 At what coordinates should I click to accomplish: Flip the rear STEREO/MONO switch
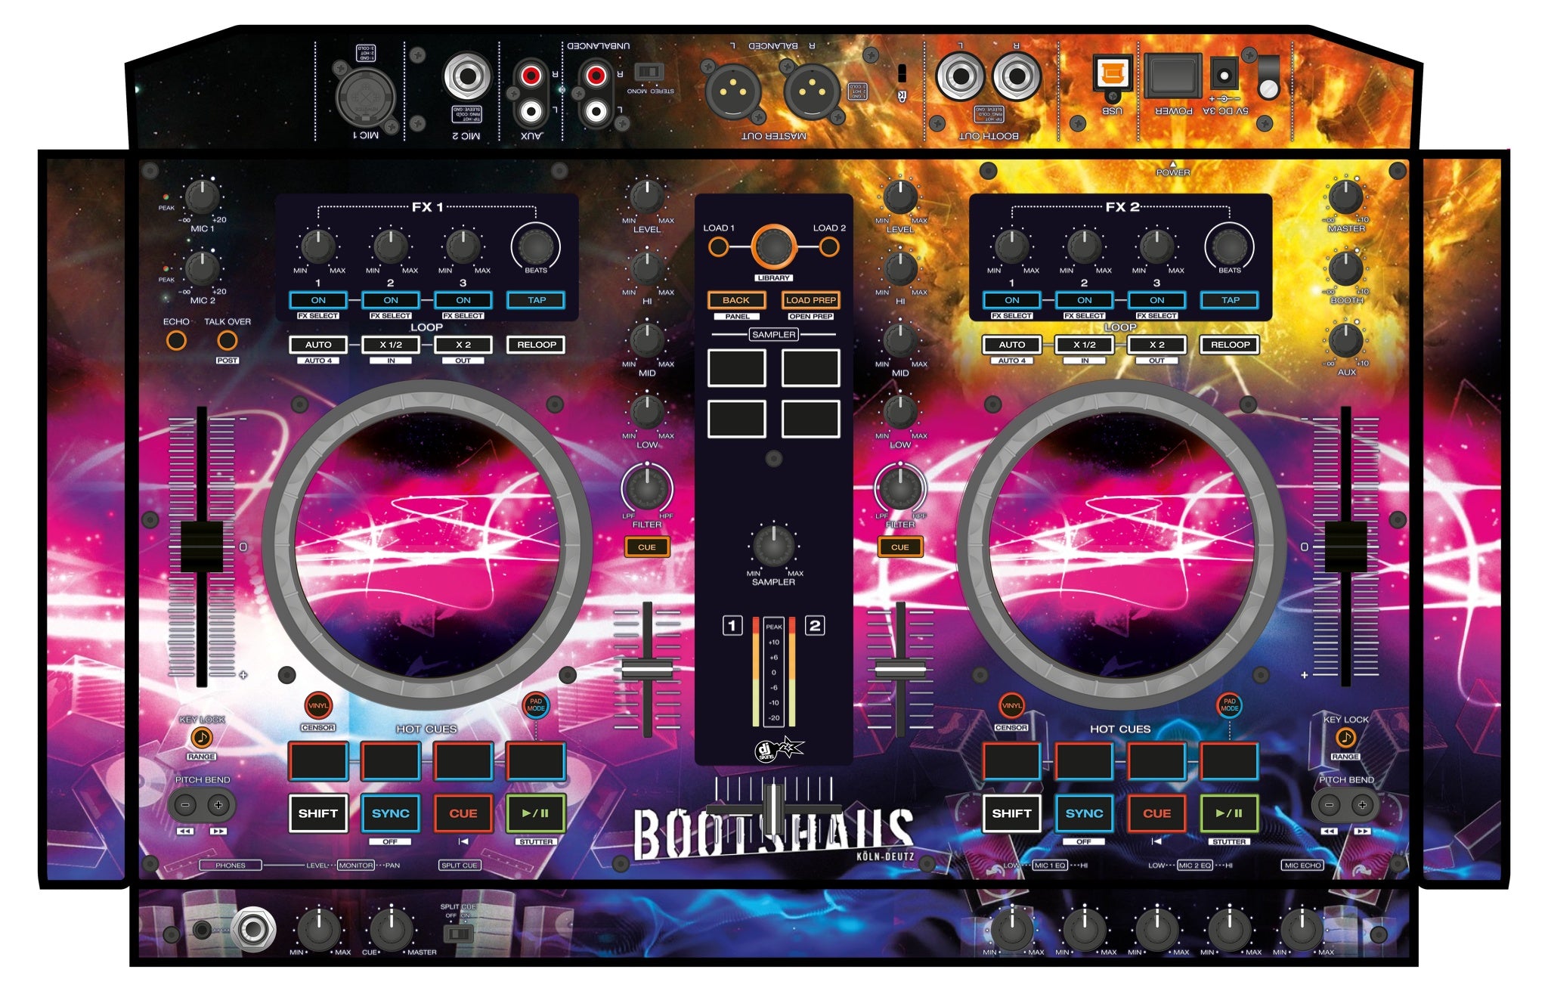click(x=649, y=72)
